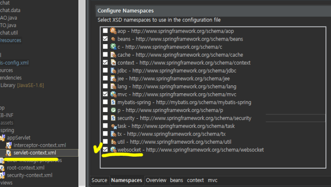The image size is (331, 187).
Task: Check the task namespace checkbox
Action: [x=105, y=126]
